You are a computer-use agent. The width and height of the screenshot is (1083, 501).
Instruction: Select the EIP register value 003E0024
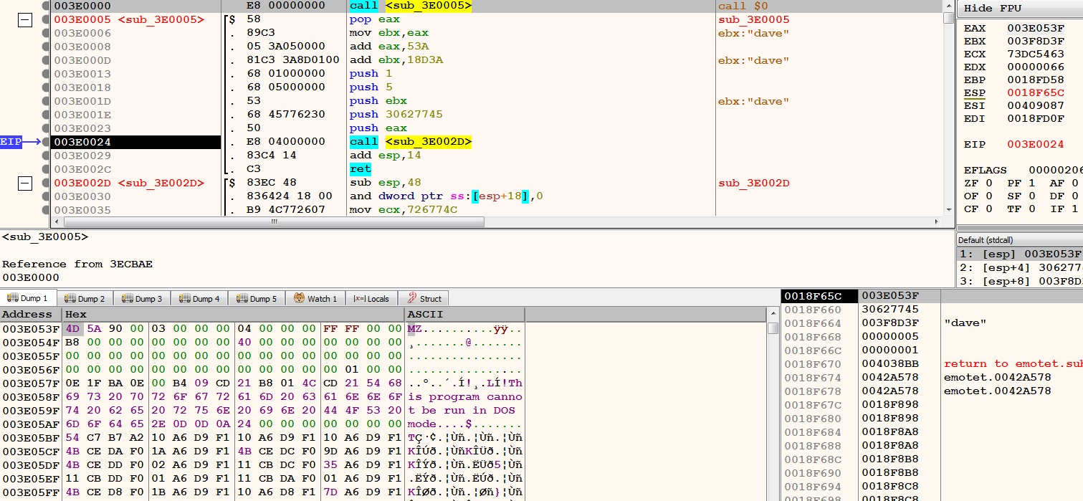(1036, 144)
